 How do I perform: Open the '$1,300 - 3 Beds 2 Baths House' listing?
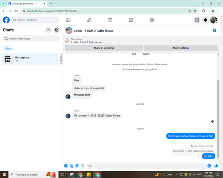[86, 42]
